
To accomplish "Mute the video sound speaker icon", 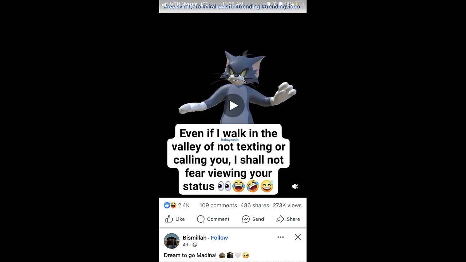I will tap(295, 186).
